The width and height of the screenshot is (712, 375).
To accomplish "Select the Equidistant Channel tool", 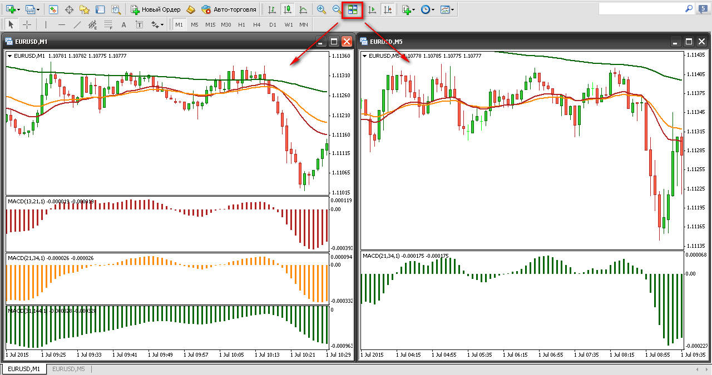I will tap(92, 24).
